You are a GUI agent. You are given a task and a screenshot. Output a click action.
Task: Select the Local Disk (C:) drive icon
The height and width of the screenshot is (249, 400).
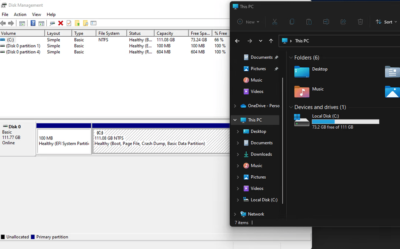coord(301,120)
